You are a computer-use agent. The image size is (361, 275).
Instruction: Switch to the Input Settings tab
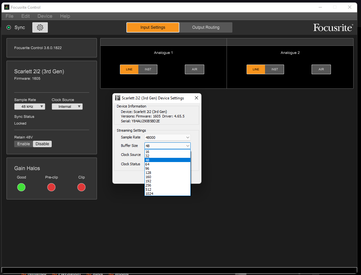pyautogui.click(x=153, y=27)
